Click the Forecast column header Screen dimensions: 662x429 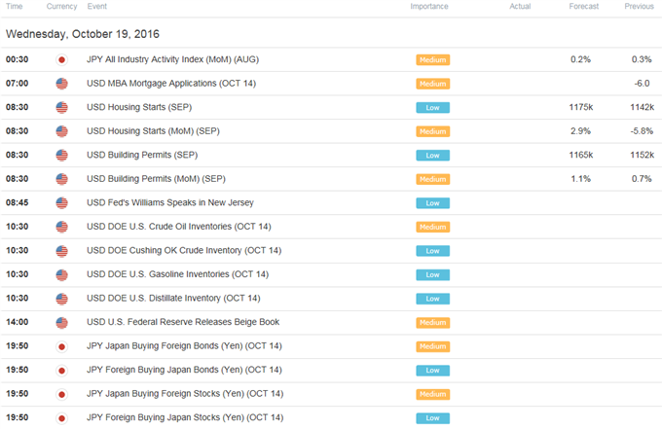point(583,7)
